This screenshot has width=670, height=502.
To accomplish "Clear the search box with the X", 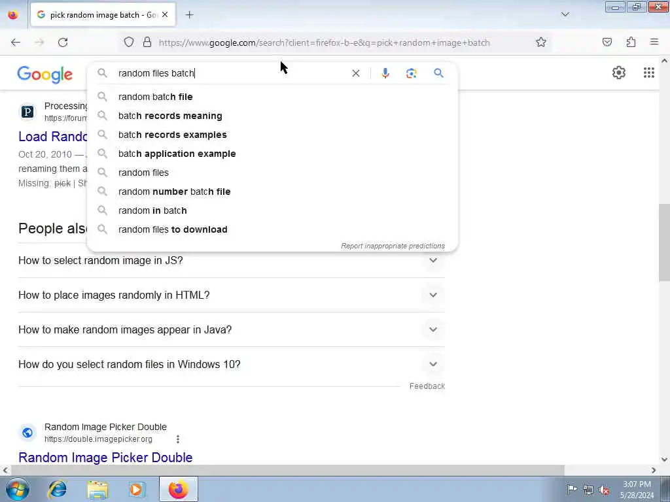I will point(355,73).
